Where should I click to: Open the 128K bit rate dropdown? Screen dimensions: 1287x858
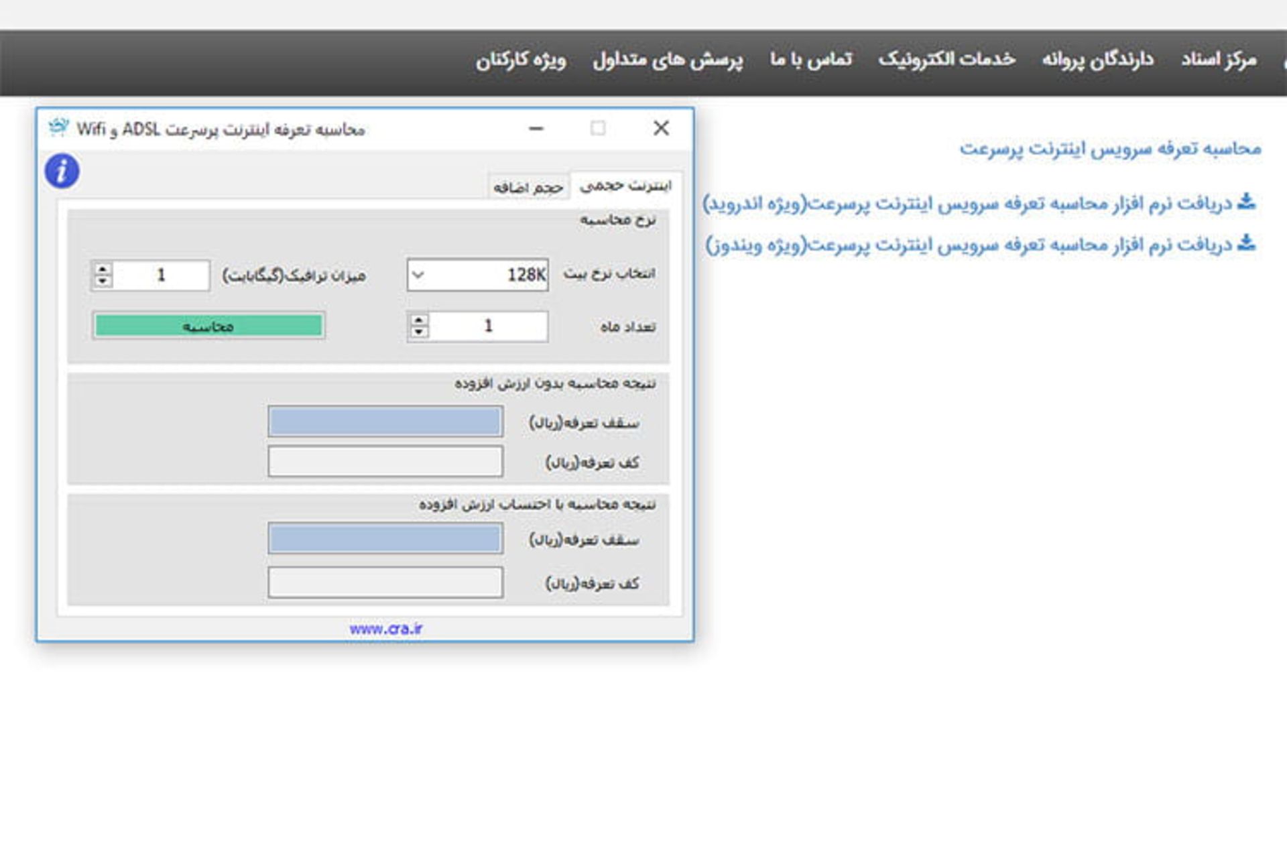pos(418,275)
